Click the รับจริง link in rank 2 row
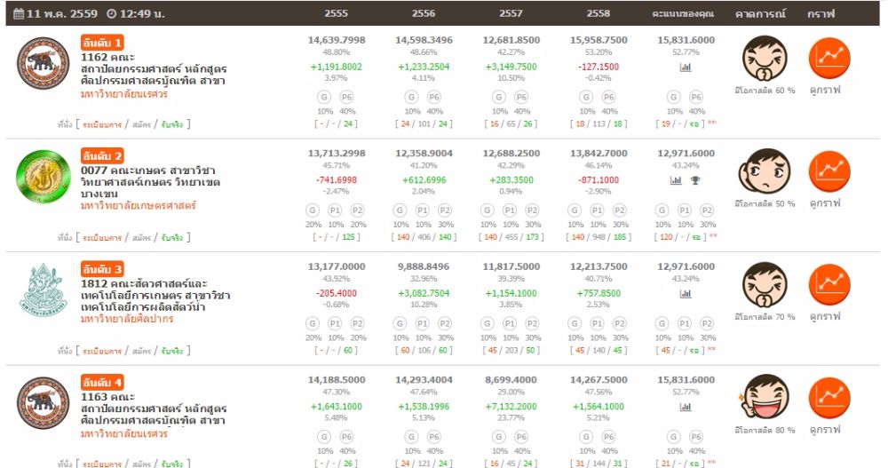This screenshot has height=468, width=888. (172, 237)
